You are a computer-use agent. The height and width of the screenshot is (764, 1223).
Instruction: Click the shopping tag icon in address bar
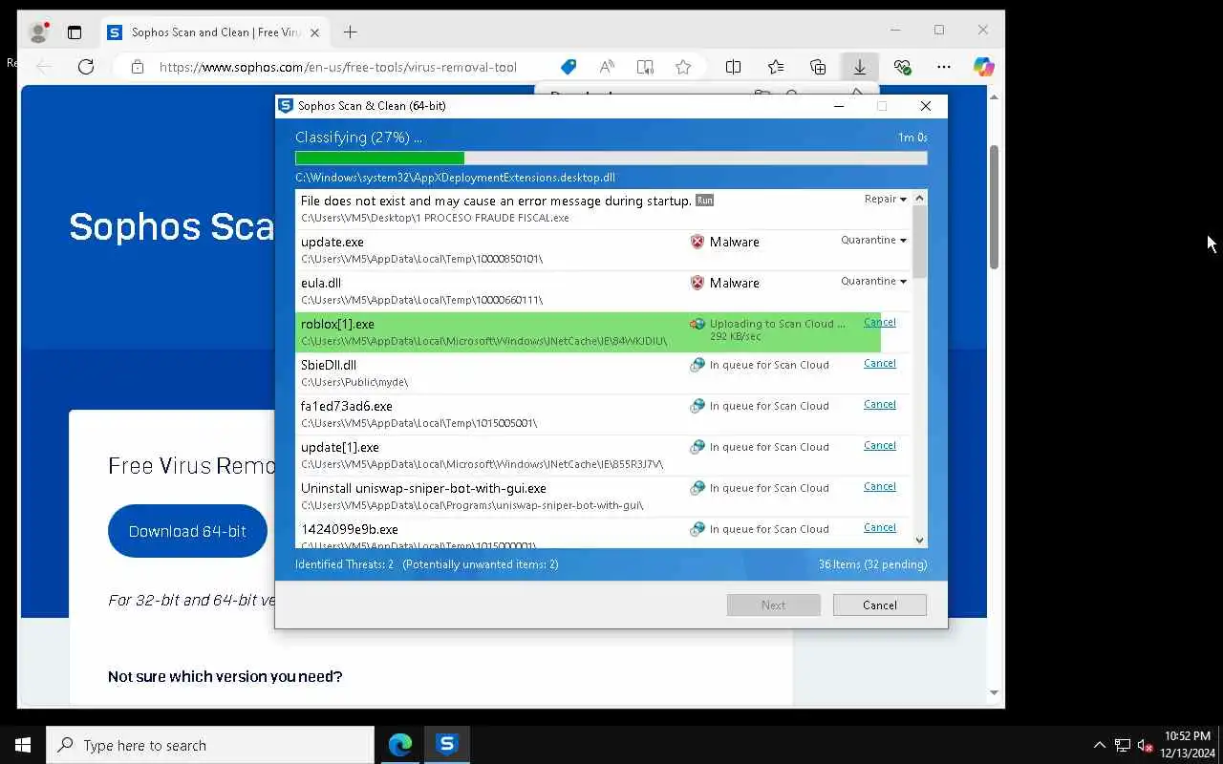click(x=569, y=67)
